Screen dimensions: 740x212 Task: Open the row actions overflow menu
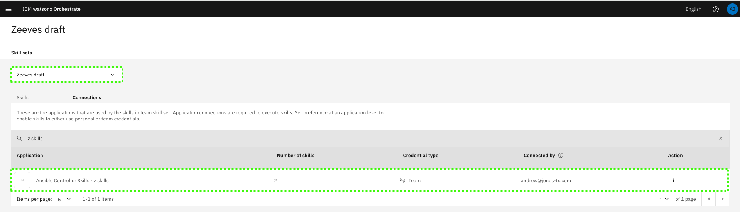point(673,180)
